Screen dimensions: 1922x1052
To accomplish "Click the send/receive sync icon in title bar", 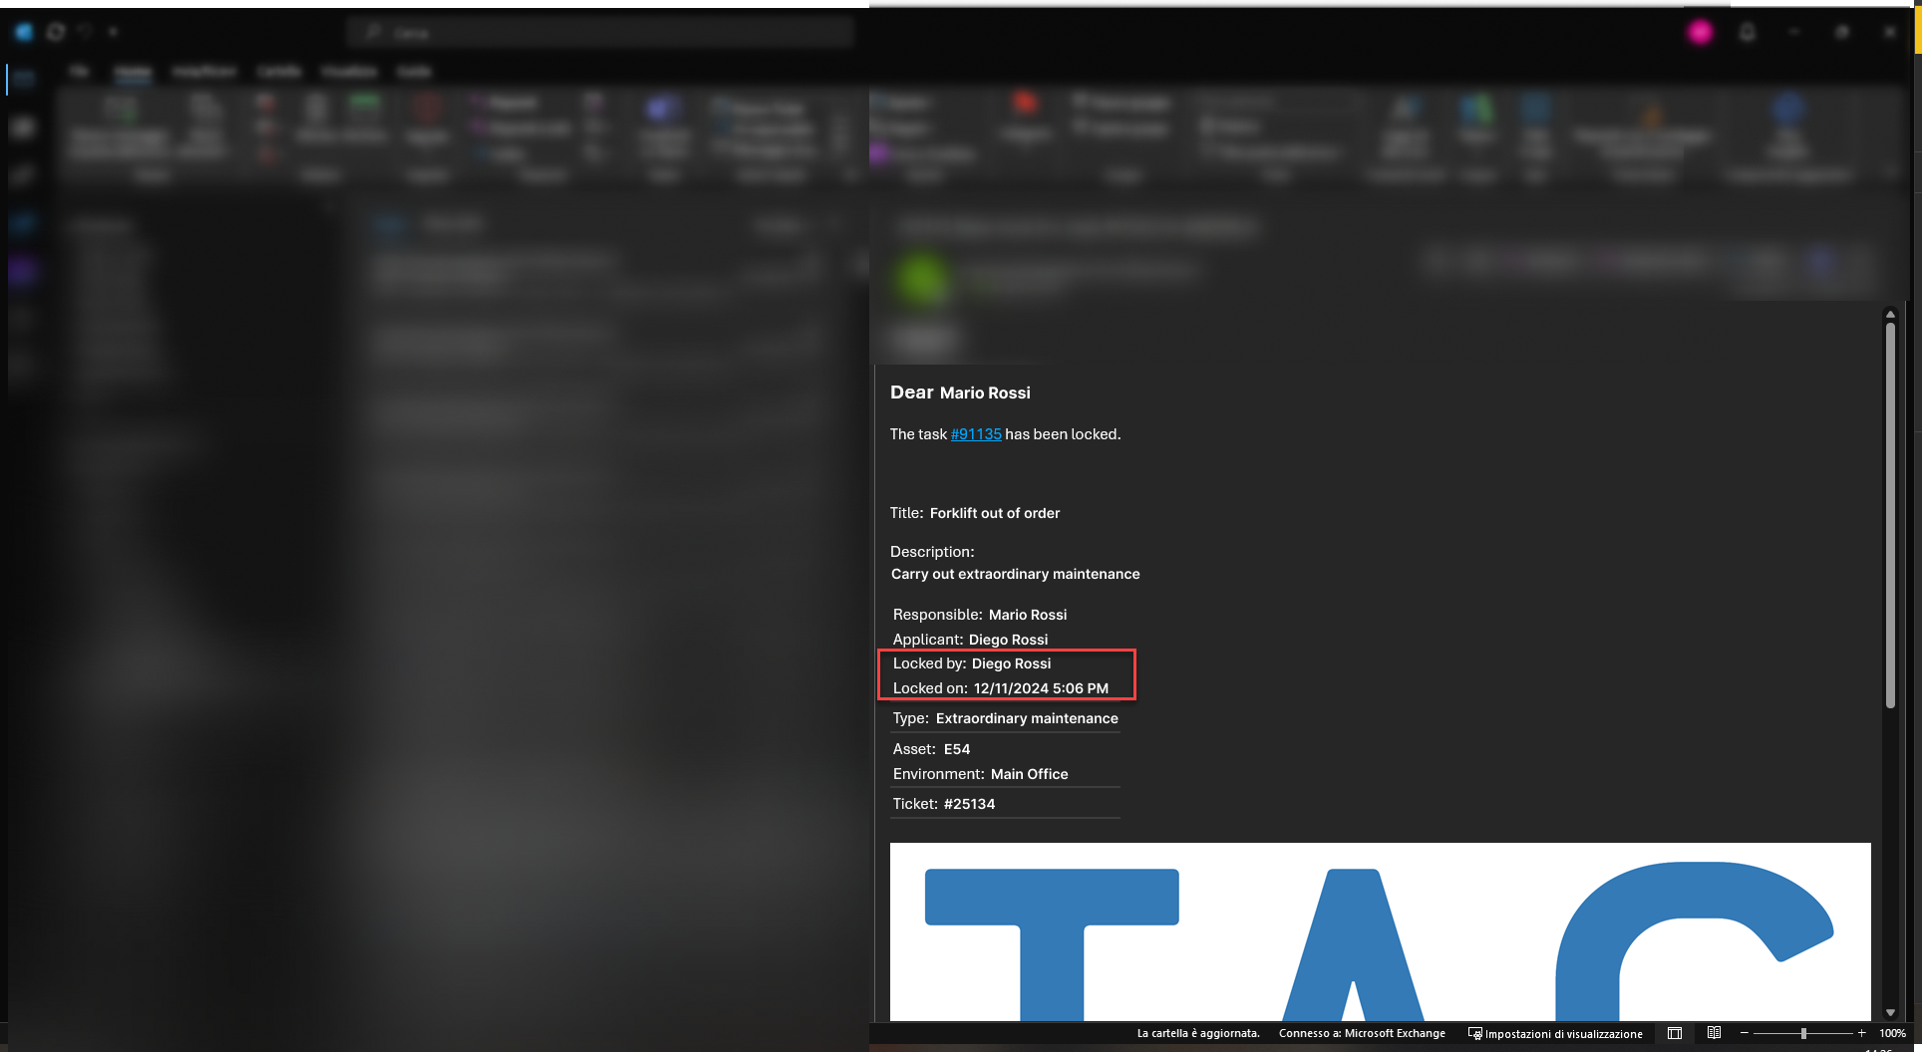I will pyautogui.click(x=56, y=32).
